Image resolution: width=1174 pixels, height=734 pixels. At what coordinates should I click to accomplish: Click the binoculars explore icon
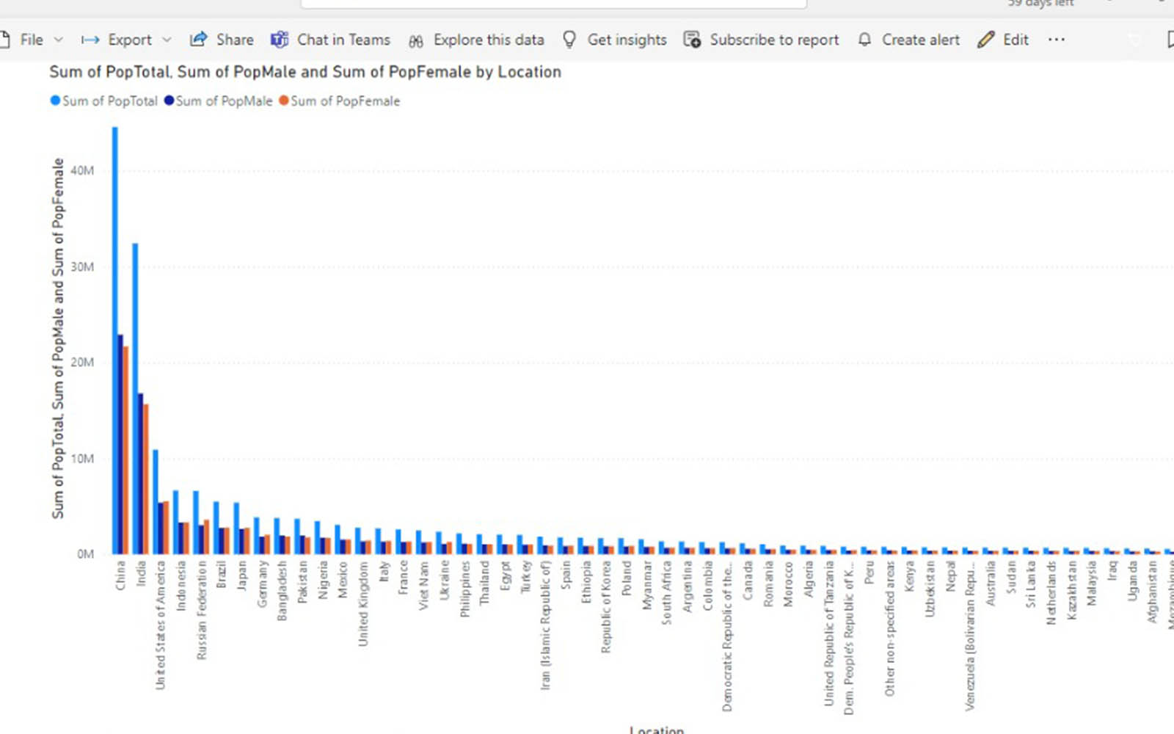(416, 41)
